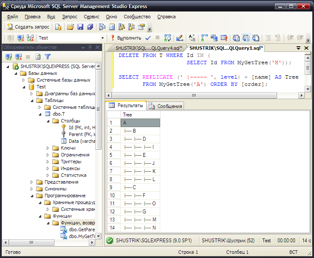
Task: Toggle SQLCMD Mode icon
Action: coord(224,38)
